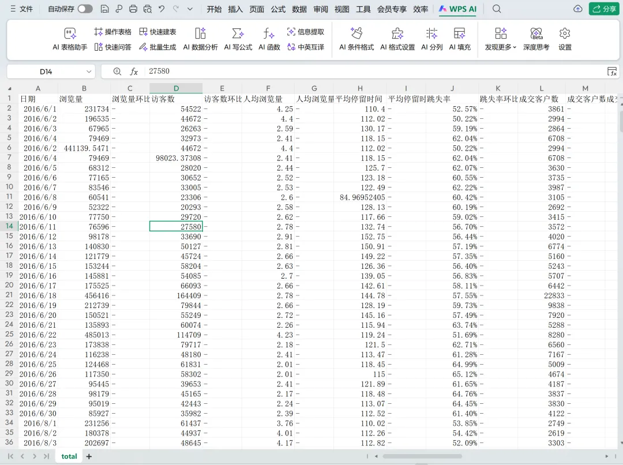Toggle the 自动保存 switch
The height and width of the screenshot is (465, 623).
[x=85, y=9]
